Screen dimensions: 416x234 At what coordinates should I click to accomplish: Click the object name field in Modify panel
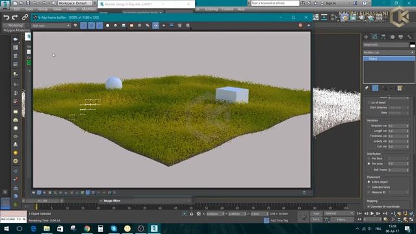point(385,45)
